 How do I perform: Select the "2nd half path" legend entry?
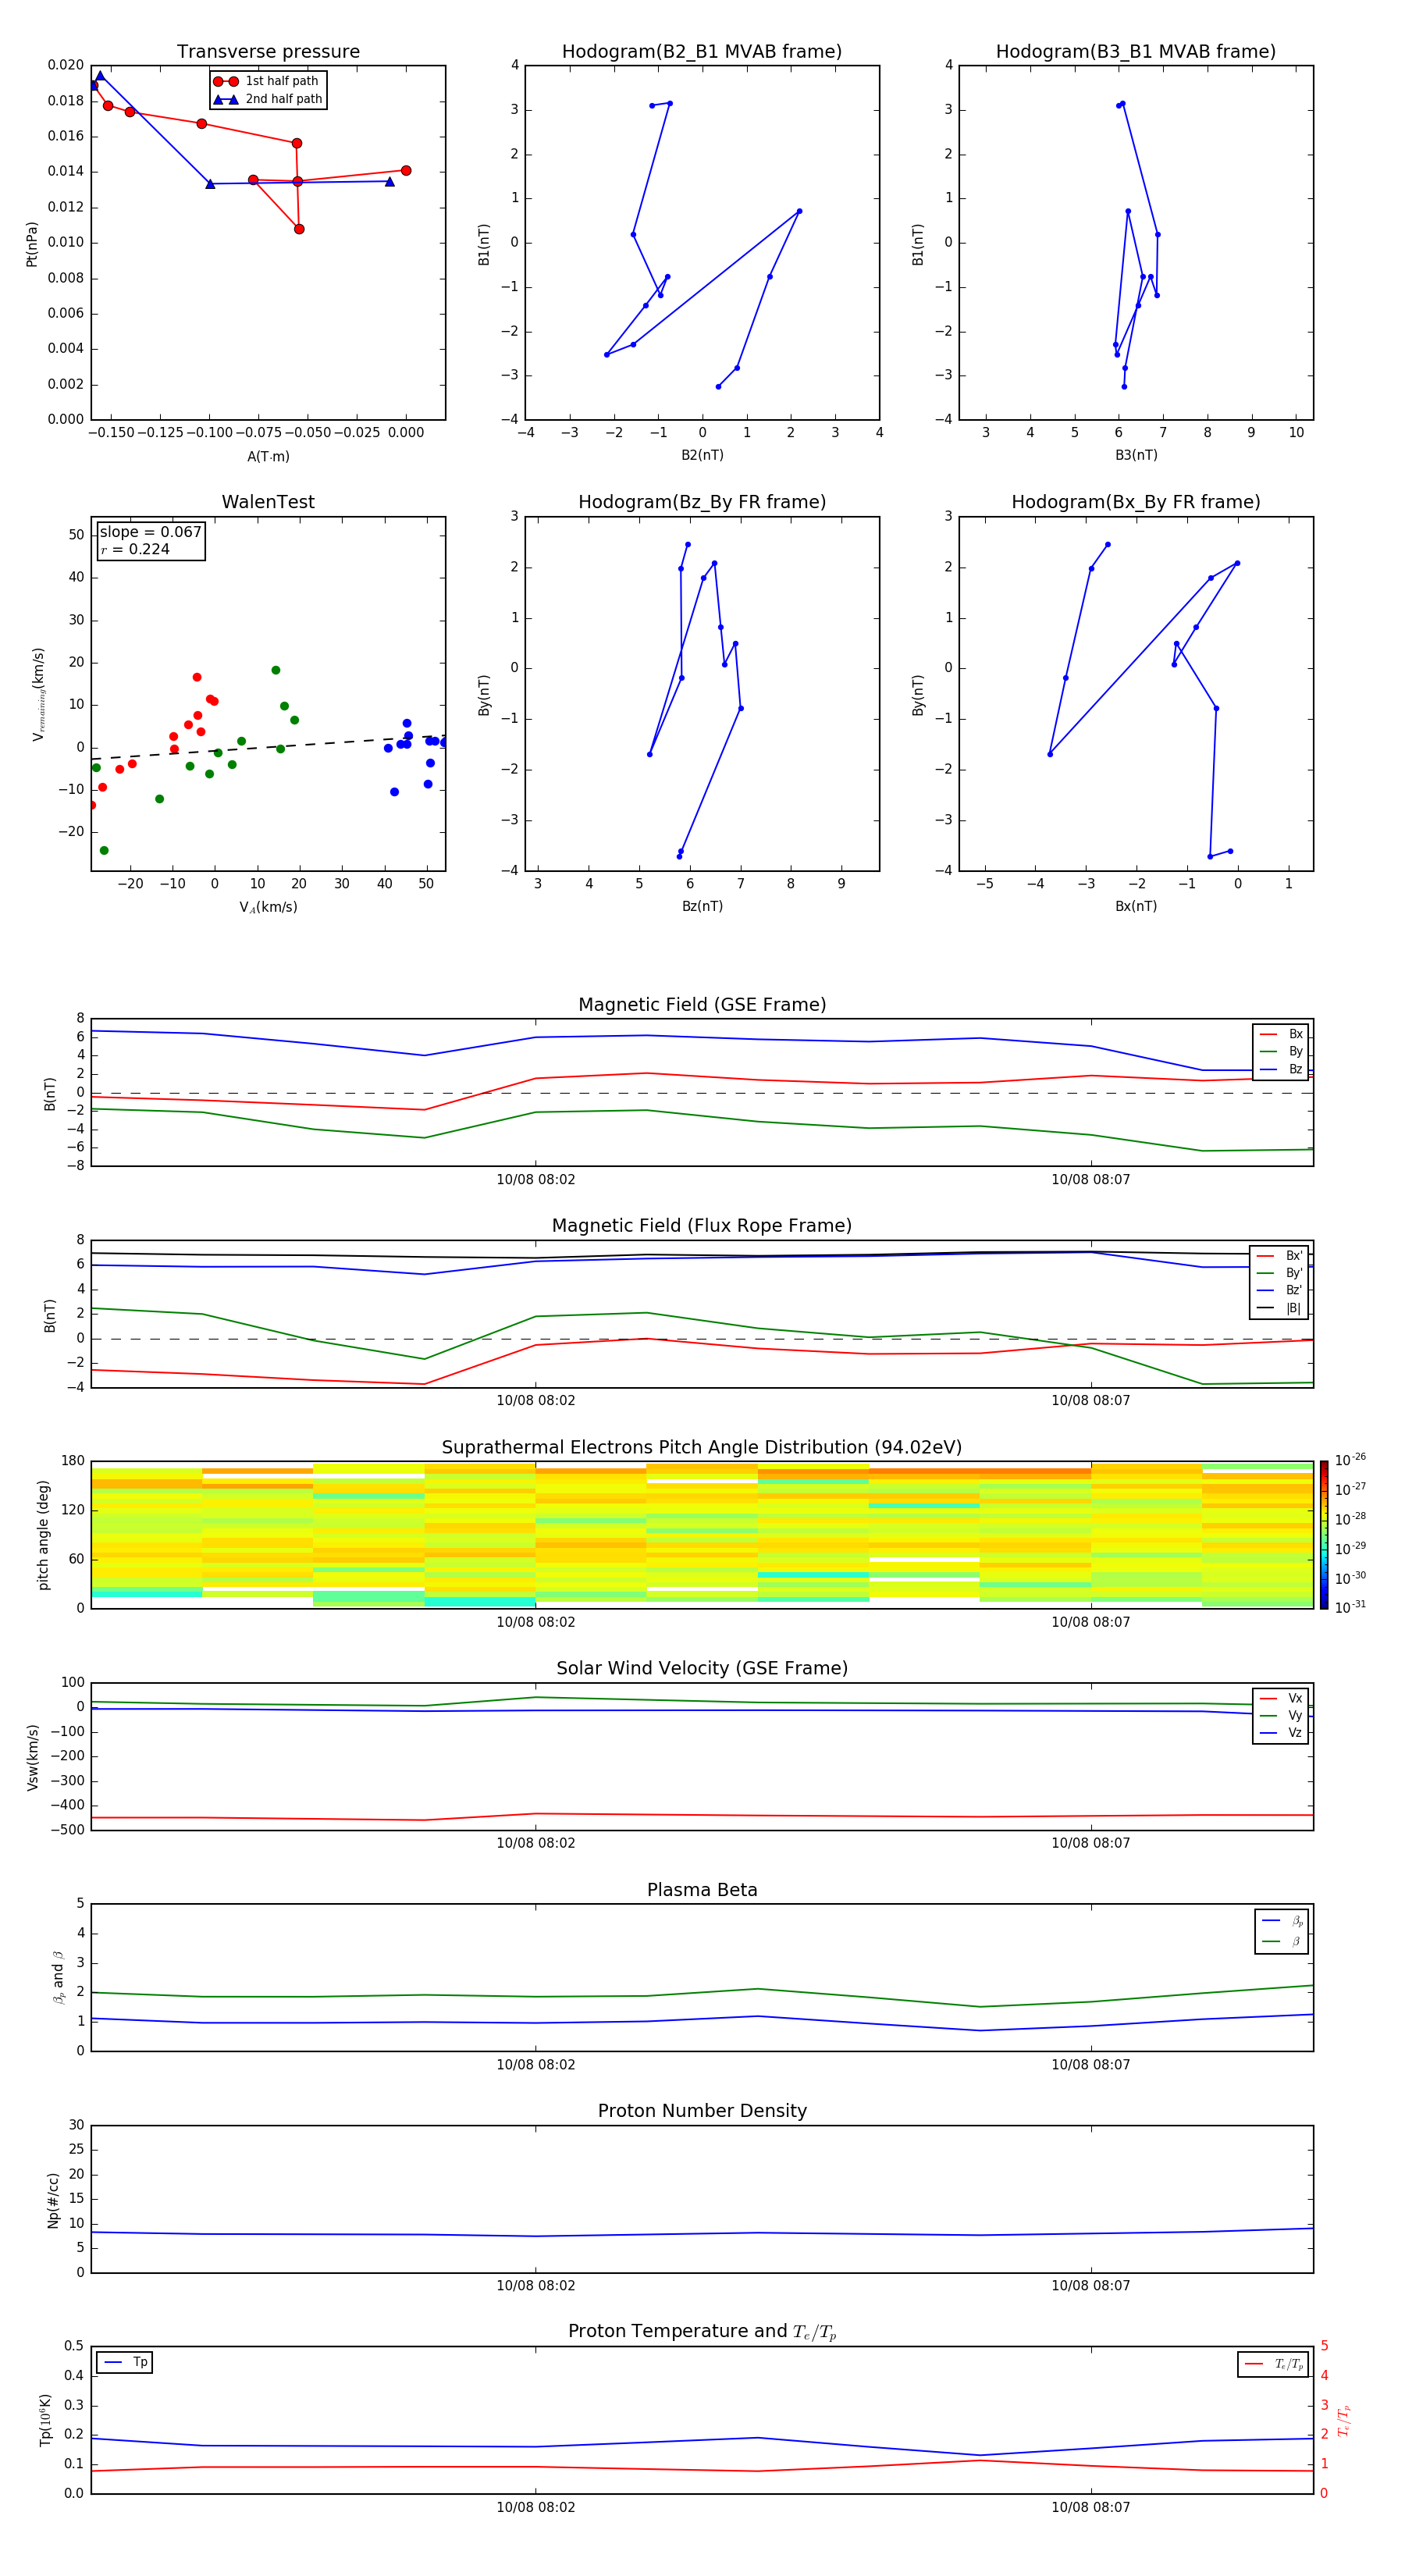[x=267, y=99]
